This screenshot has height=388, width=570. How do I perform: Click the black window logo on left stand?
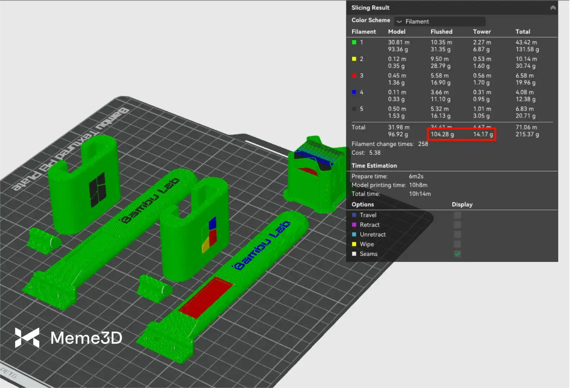(97, 190)
